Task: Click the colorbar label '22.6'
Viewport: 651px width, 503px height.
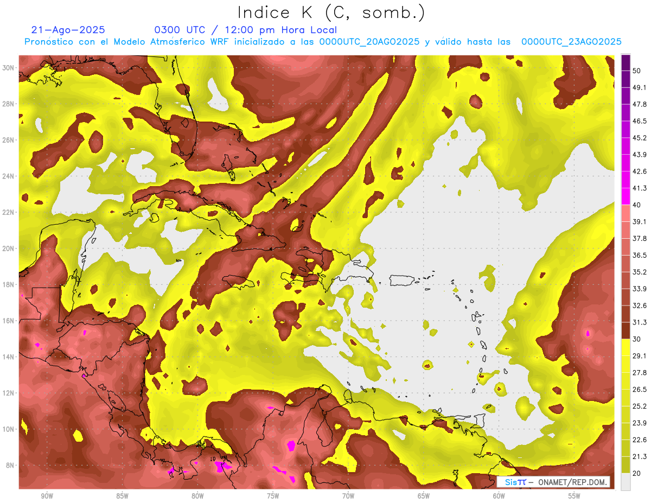Action: point(640,440)
